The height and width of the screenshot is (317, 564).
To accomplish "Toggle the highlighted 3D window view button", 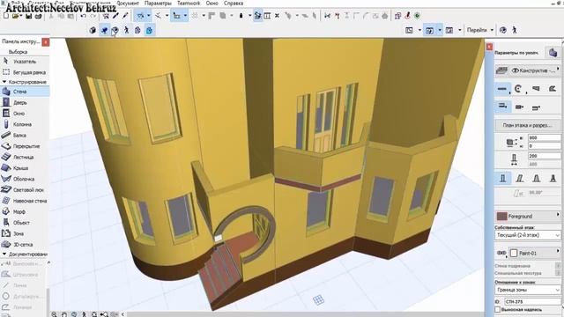I will pos(429,30).
